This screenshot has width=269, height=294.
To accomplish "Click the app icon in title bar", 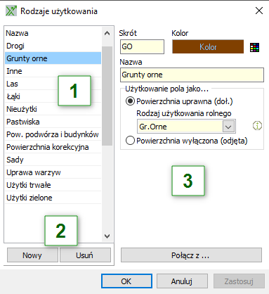I will point(11,11).
